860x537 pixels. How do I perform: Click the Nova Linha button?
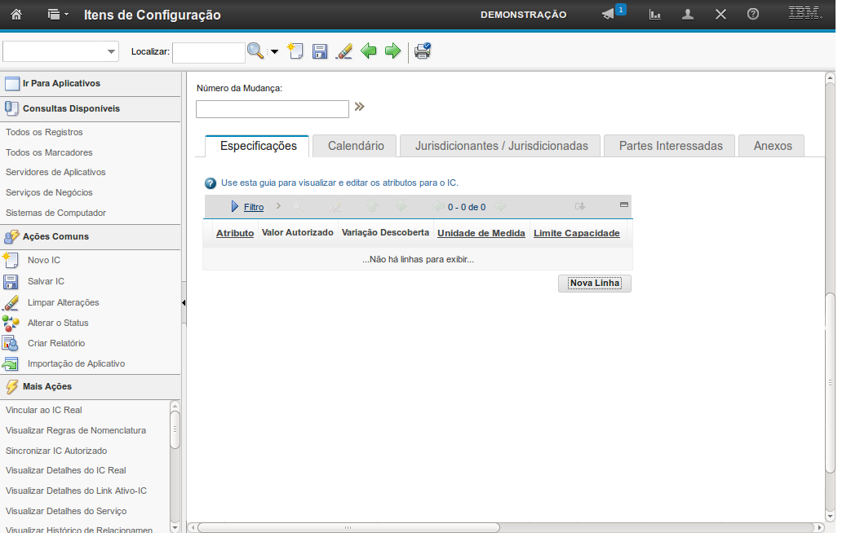pos(595,284)
